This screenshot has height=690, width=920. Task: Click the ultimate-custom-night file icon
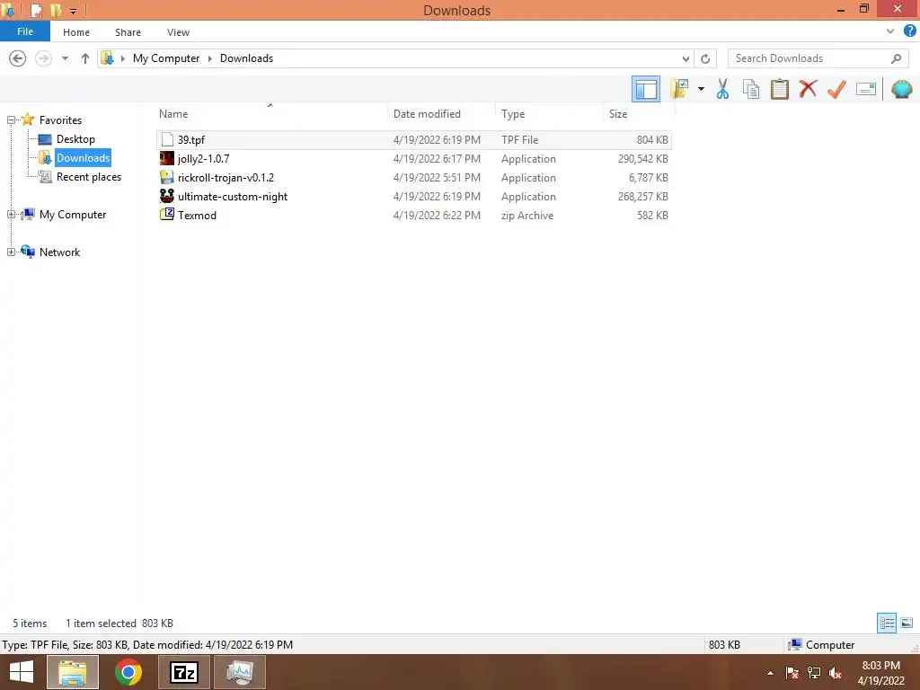coord(166,195)
